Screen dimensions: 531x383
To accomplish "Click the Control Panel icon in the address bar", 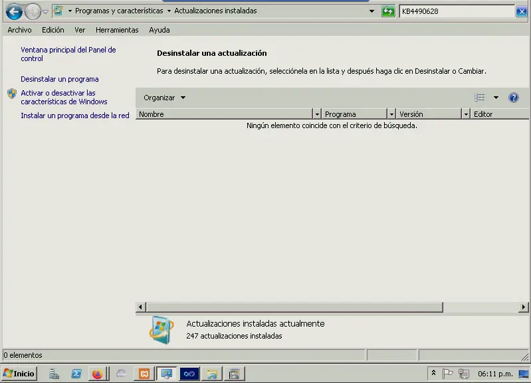I will point(58,11).
